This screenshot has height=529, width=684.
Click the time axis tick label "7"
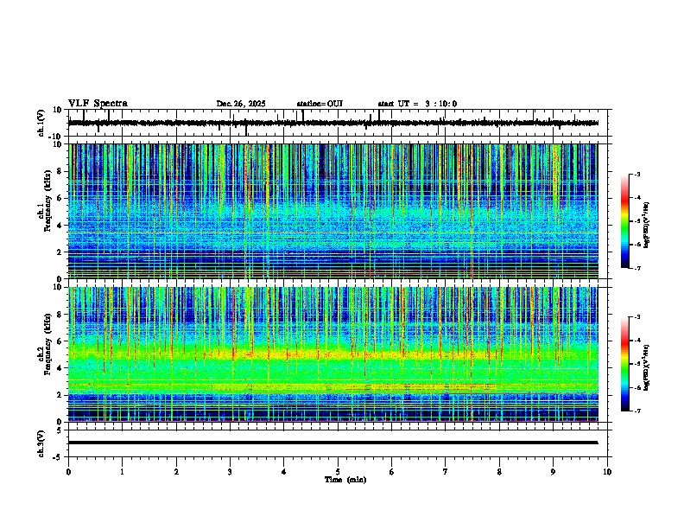click(x=446, y=472)
